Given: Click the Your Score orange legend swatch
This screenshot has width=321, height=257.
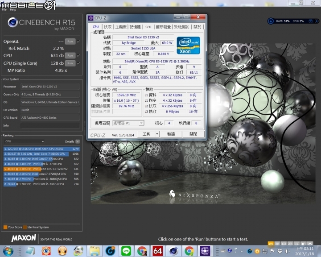Looking at the screenshot, I should coord(5,227).
